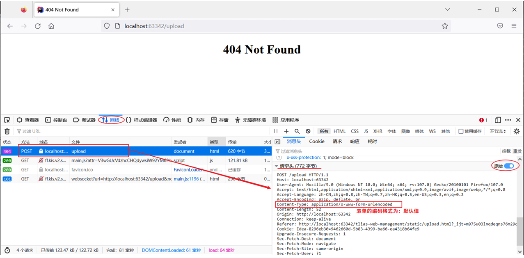Screen dimensions: 524x258
Task: Filter requests by XHR
Action: click(x=378, y=131)
